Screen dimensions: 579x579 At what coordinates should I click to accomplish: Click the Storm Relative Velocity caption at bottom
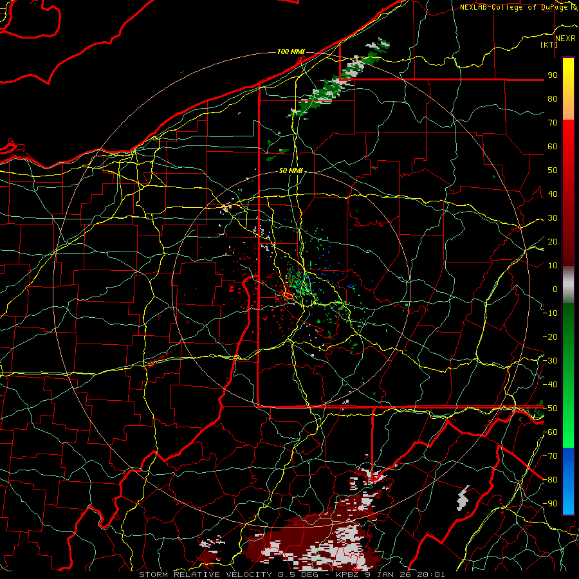coord(291,574)
